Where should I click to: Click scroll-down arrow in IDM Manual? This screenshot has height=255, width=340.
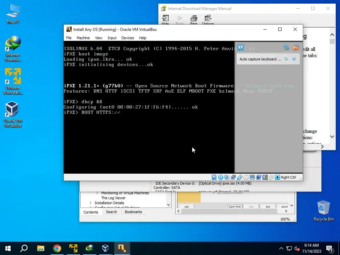(332, 136)
